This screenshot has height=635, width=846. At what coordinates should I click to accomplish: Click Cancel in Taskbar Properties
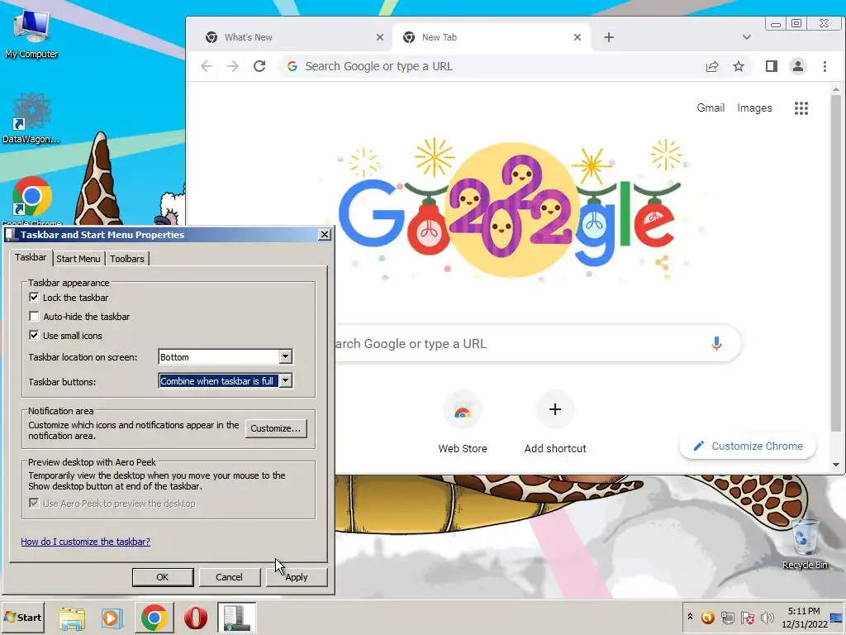click(229, 577)
